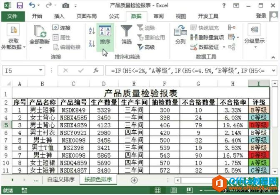The height and width of the screenshot is (195, 280).
Task: Add a new sheet with plus icon
Action: (134, 180)
